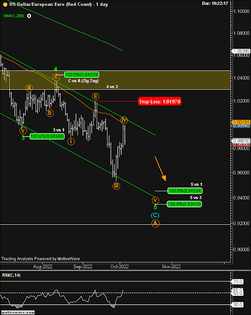Select orange circled c wave label
This screenshot has width=251, height=315.
tap(56, 77)
